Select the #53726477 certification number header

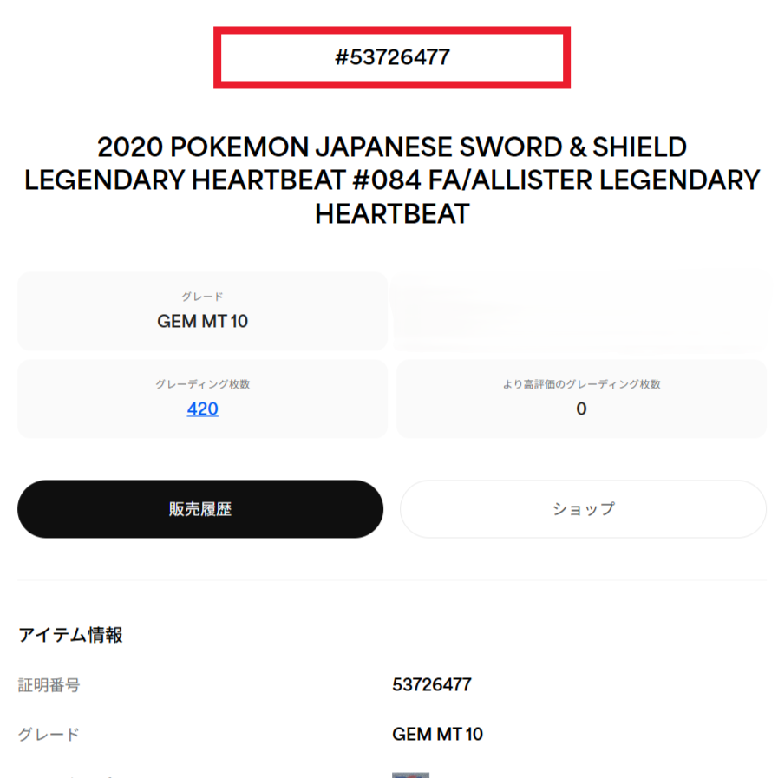click(x=392, y=57)
